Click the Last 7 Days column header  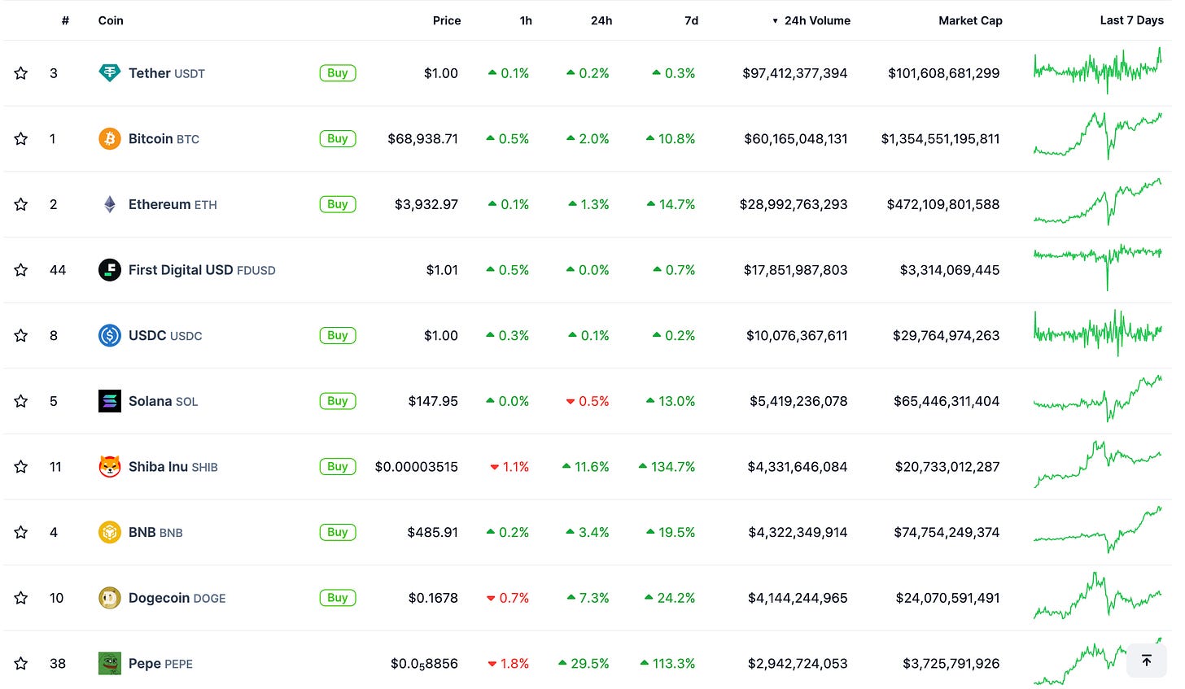(x=1131, y=20)
